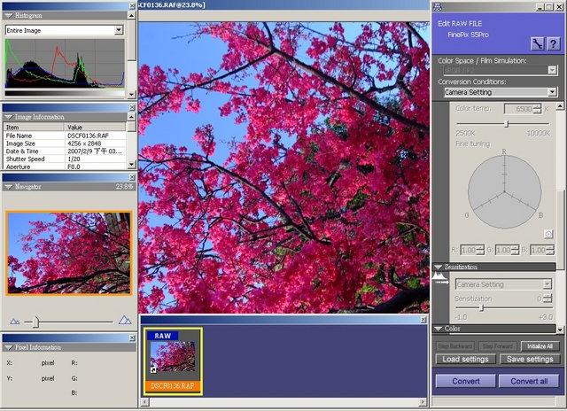Click Image Information scroll-down arrow

coord(132,165)
